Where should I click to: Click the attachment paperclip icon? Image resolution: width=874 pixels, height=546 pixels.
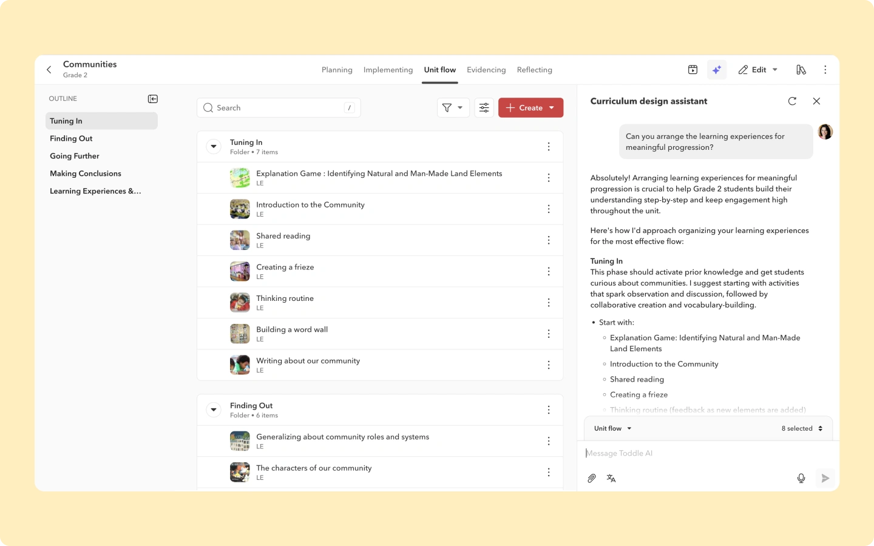click(x=592, y=478)
